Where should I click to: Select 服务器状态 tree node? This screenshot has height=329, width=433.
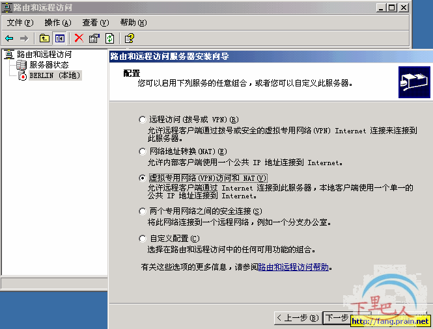pos(49,65)
